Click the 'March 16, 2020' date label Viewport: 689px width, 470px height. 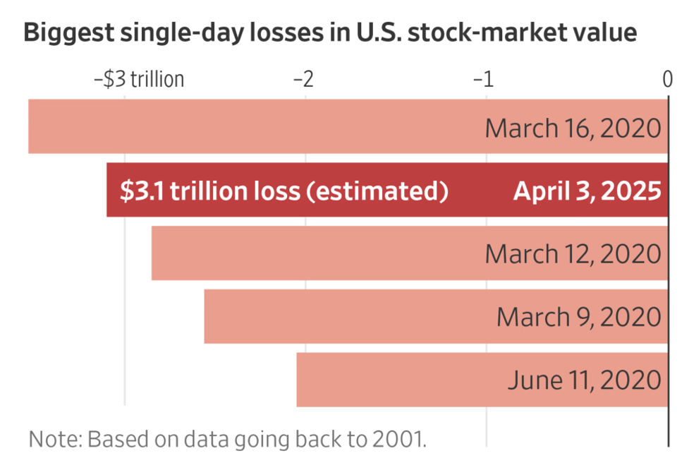(x=573, y=128)
